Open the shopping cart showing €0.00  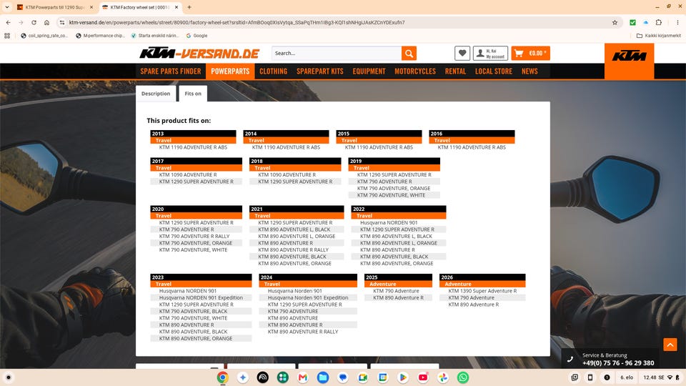point(531,54)
